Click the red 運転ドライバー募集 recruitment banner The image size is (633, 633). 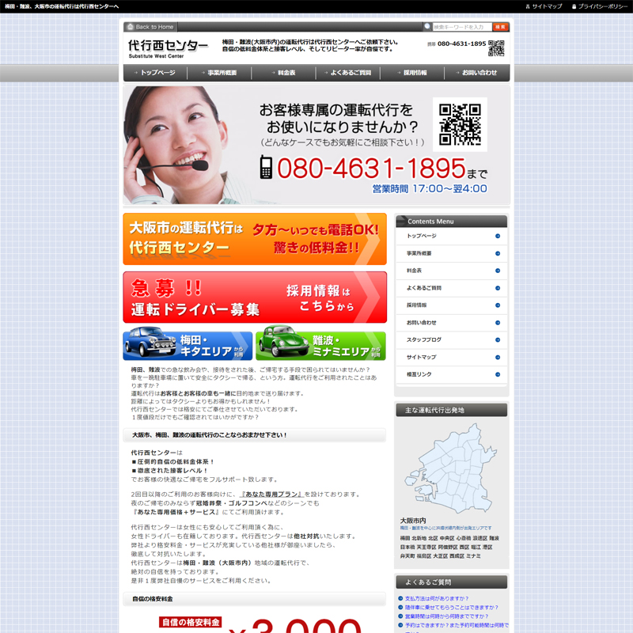[255, 298]
